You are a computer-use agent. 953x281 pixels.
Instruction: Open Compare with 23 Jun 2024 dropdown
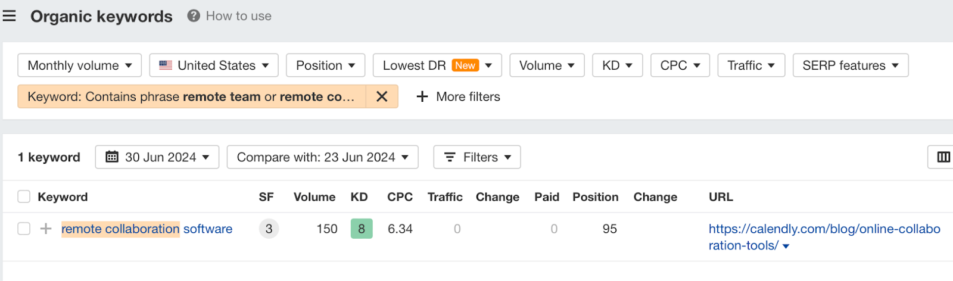[x=322, y=157]
